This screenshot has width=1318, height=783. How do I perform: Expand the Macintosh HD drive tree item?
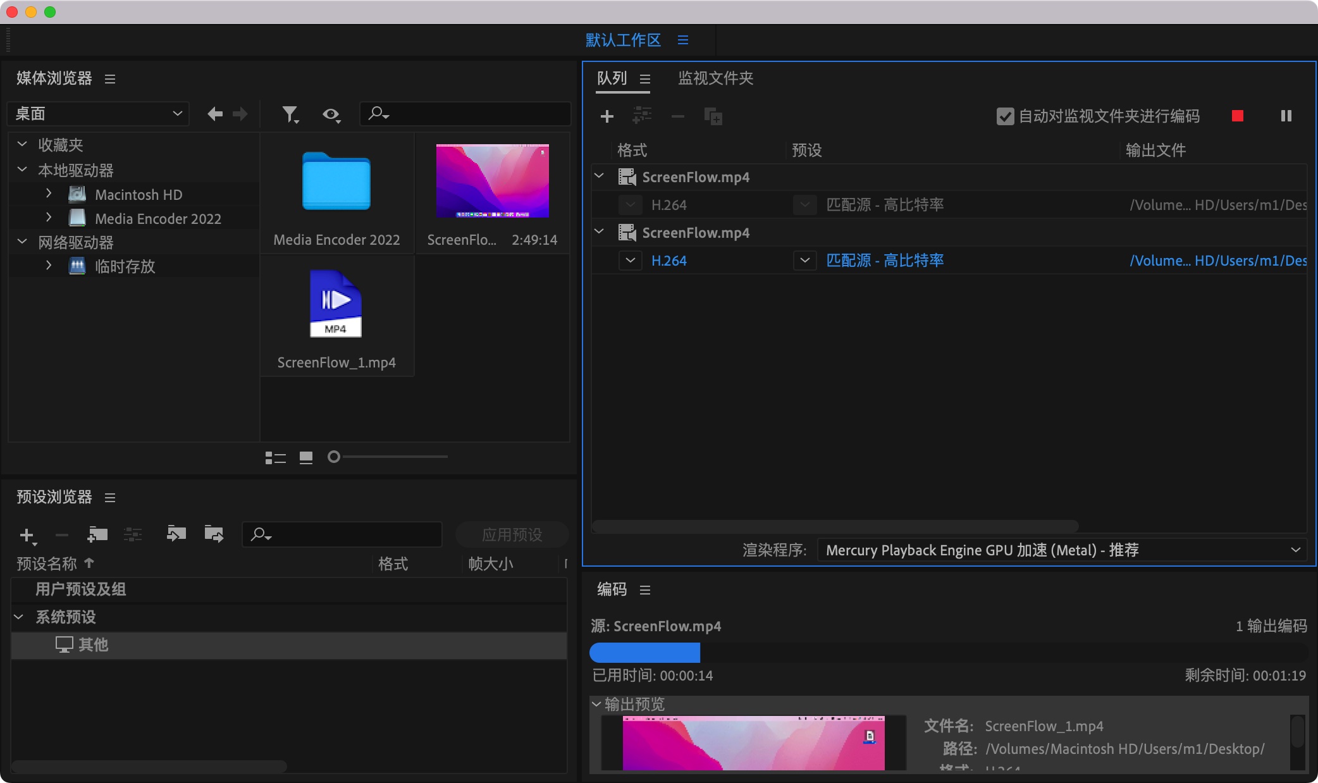coord(49,194)
